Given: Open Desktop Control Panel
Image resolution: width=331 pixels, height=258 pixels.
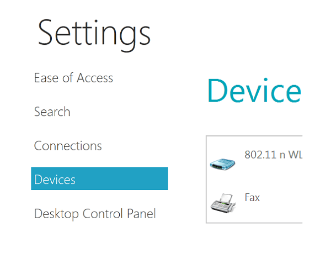Looking at the screenshot, I should point(95,213).
